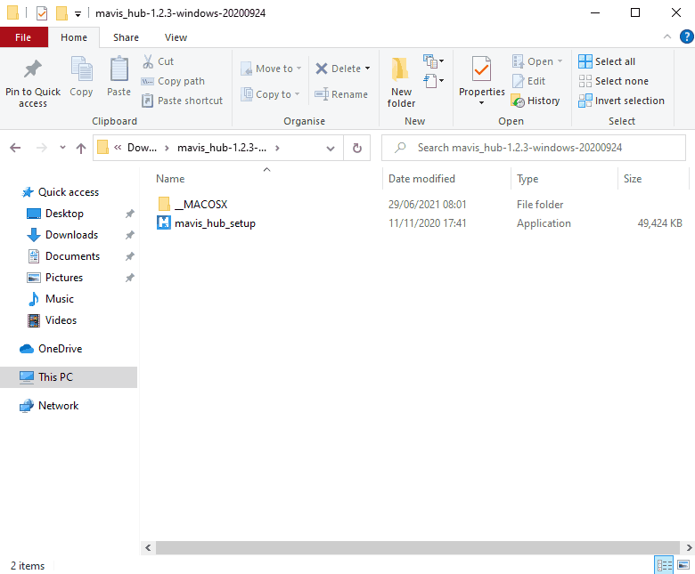Viewport: 695px width, 574px height.
Task: Click Invert selection
Action: (x=621, y=101)
